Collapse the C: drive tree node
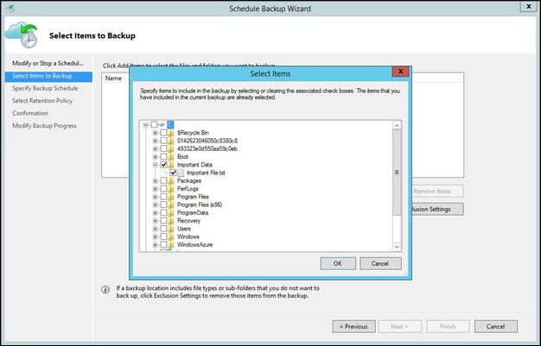541x346 pixels. (145, 124)
